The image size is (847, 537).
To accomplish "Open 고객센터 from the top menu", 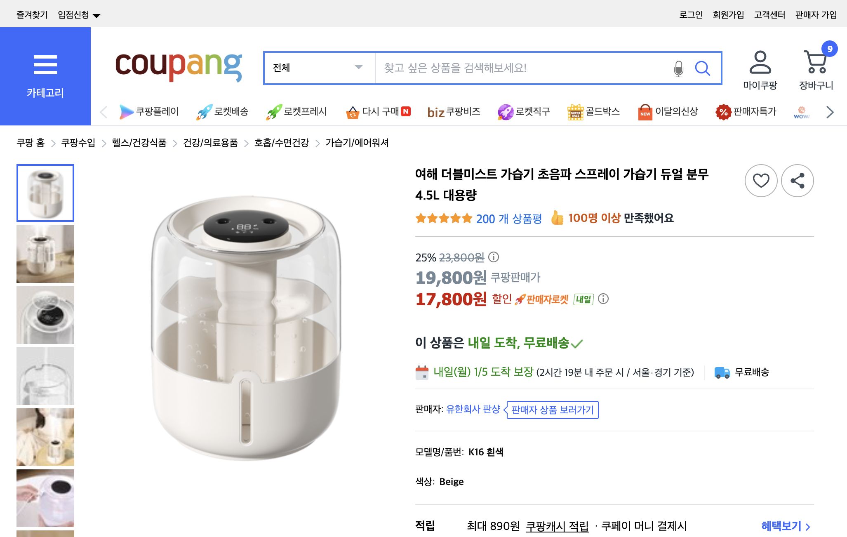I will 769,14.
